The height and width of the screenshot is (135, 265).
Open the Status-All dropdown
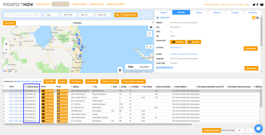pos(103,15)
